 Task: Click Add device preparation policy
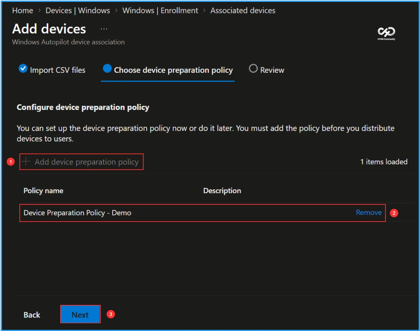[81, 162]
